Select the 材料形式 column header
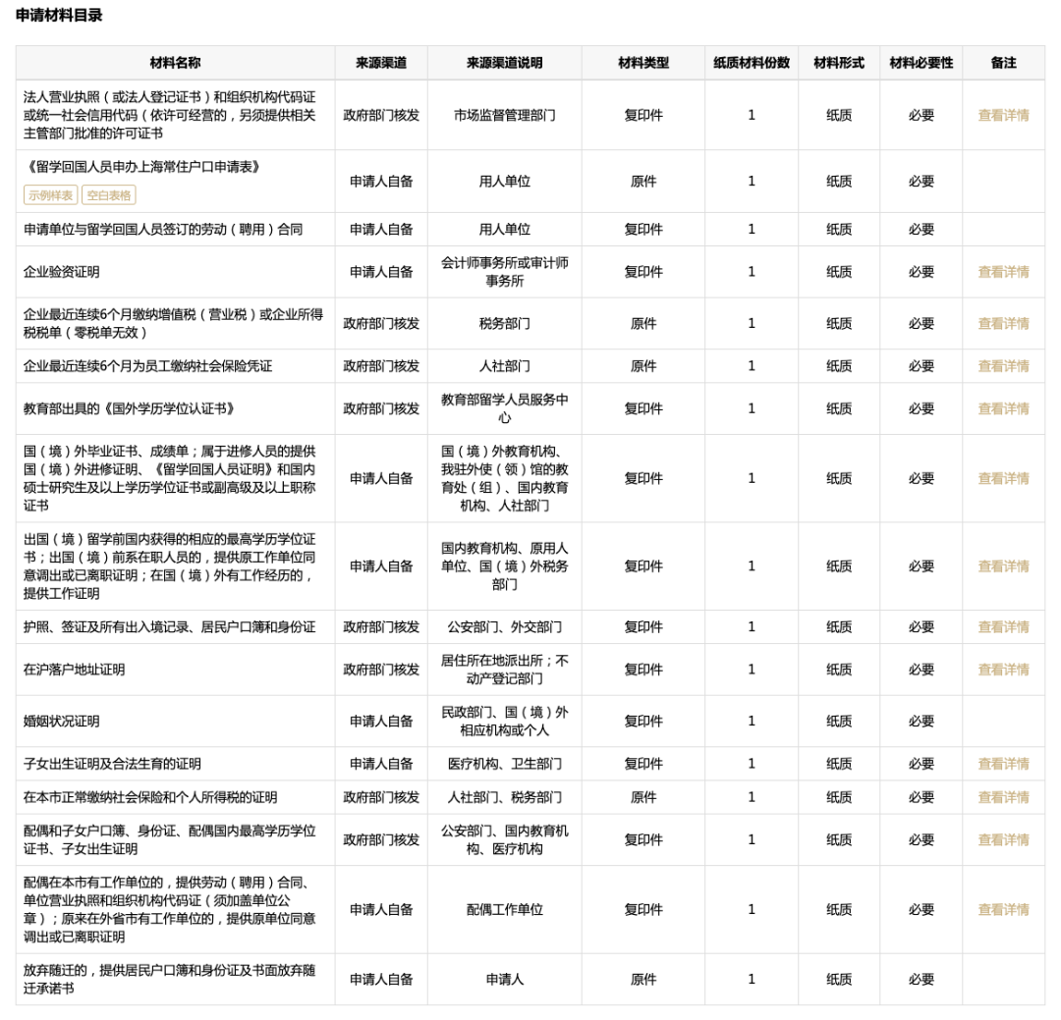Image resolution: width=1061 pixels, height=1020 pixels. click(x=839, y=63)
